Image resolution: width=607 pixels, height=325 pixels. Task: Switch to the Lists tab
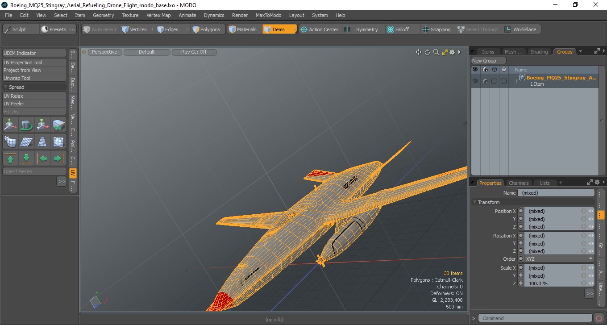(545, 183)
